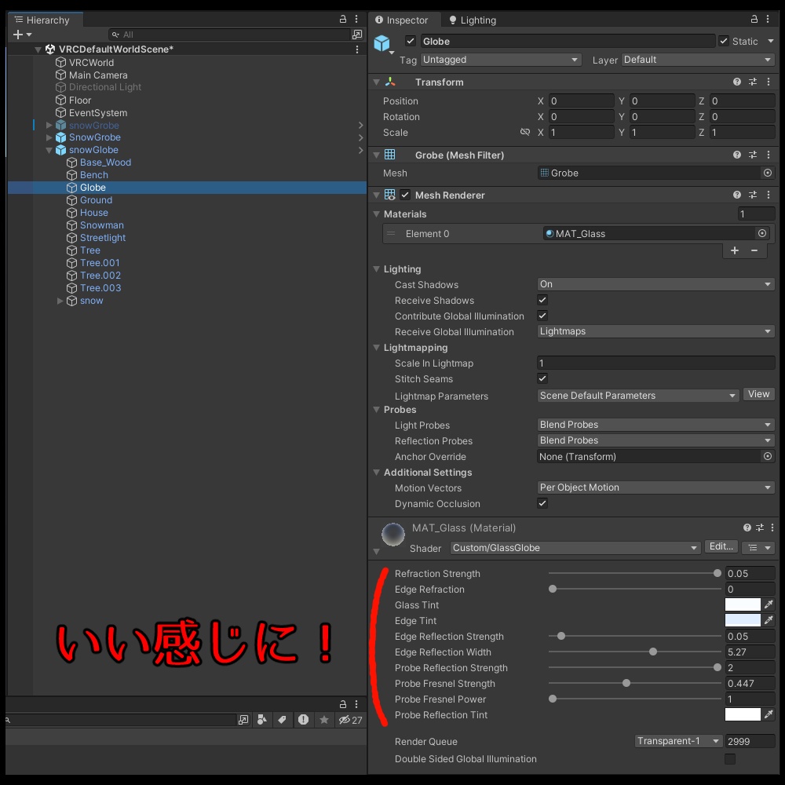Disable the Mesh Renderer component checkbox
Screen dimensions: 785x785
click(x=406, y=195)
